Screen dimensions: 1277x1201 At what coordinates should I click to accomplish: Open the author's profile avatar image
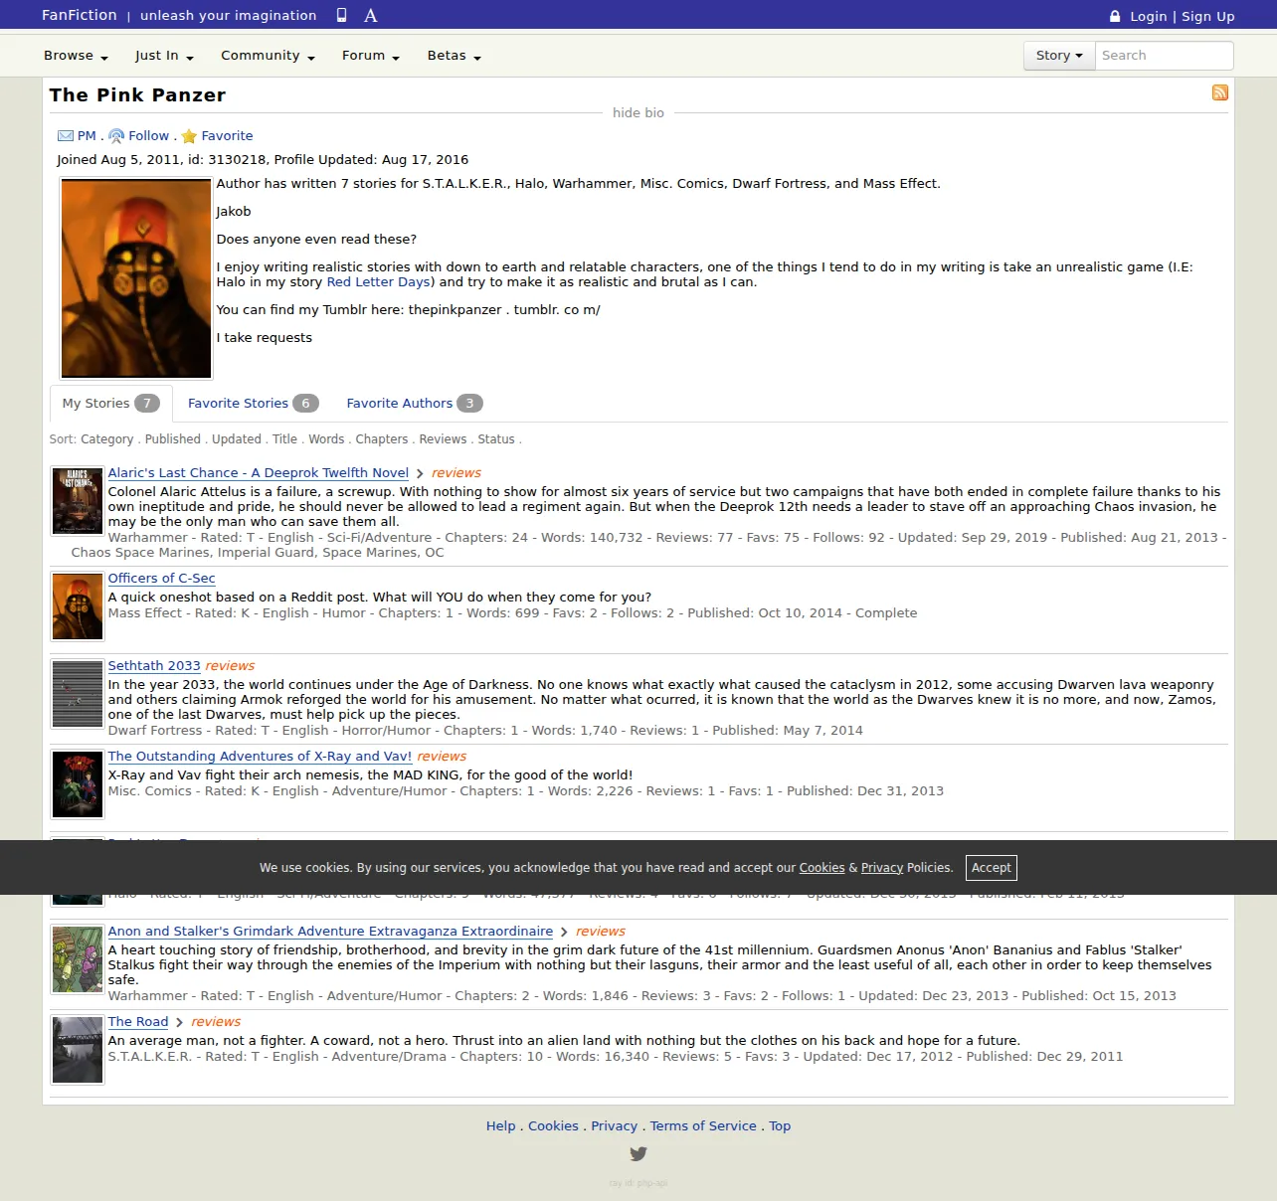pos(136,278)
